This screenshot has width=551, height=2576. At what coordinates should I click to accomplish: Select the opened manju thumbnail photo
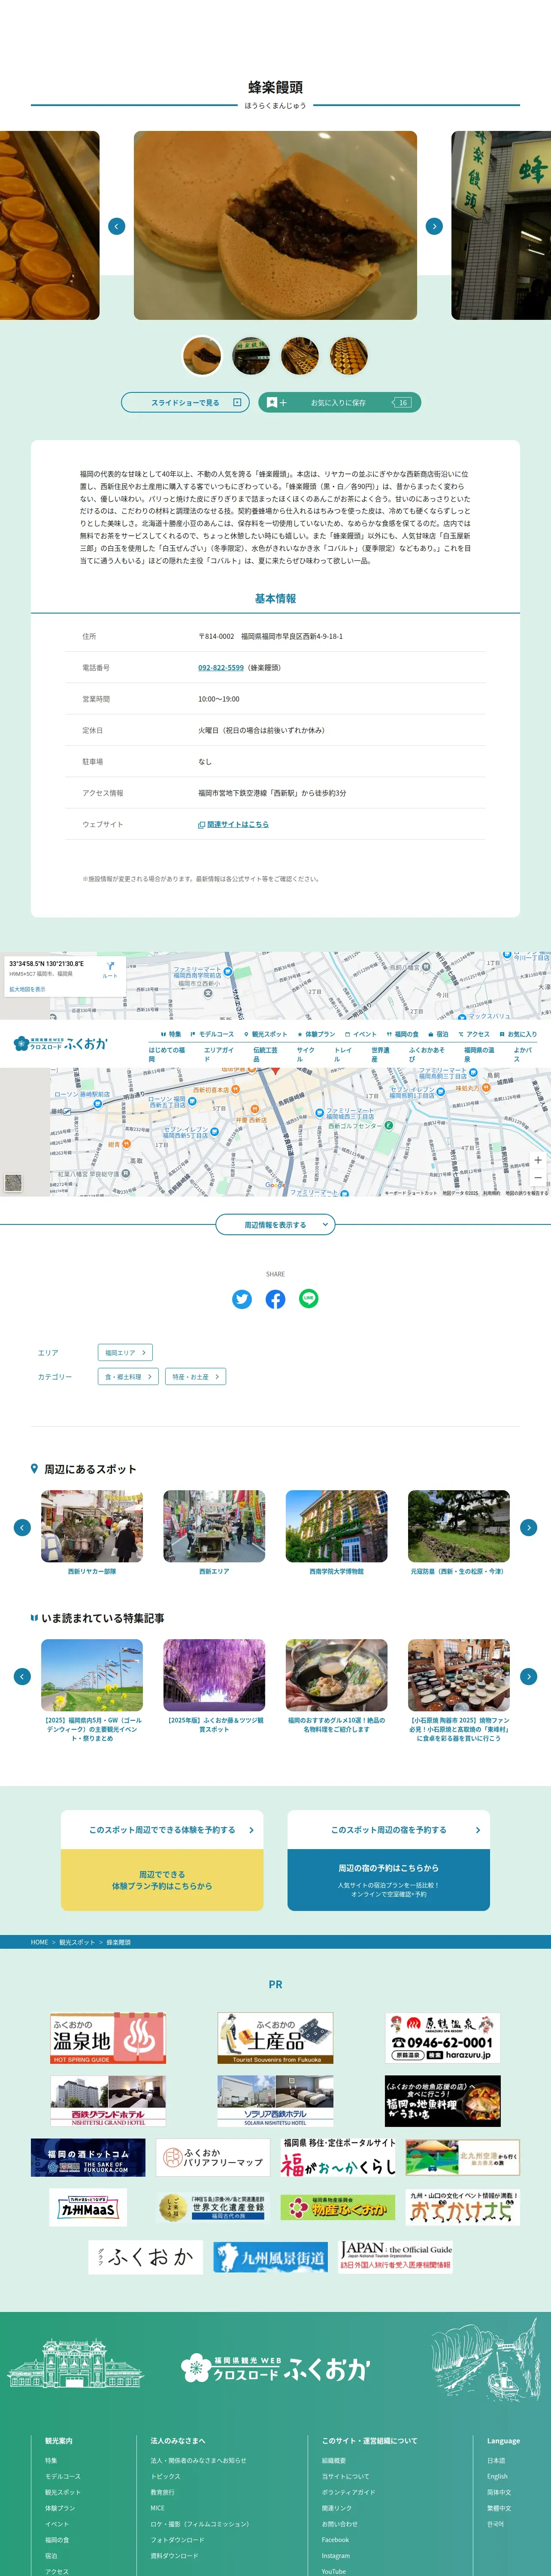(x=202, y=356)
